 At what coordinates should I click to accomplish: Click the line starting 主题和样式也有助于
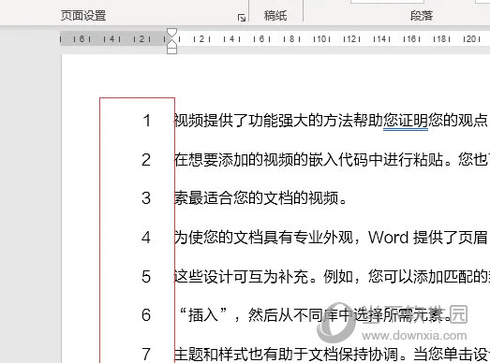[332, 354]
